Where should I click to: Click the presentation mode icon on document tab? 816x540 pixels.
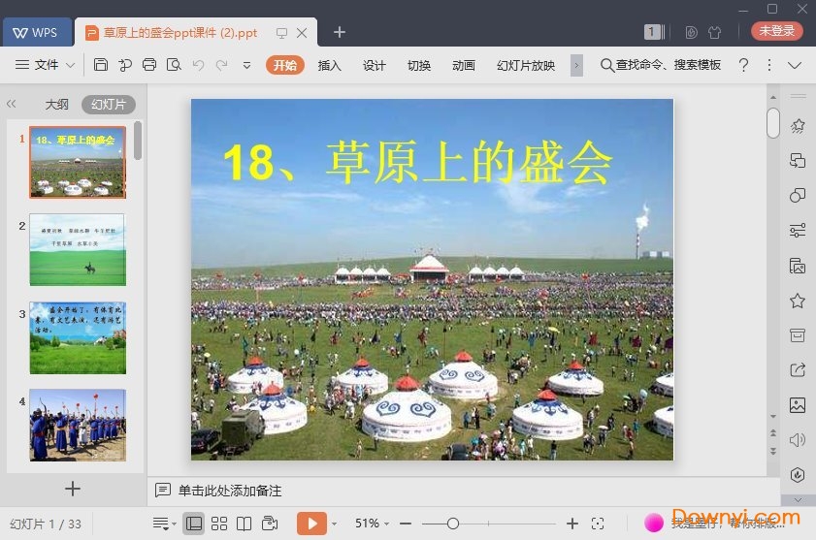pos(281,33)
